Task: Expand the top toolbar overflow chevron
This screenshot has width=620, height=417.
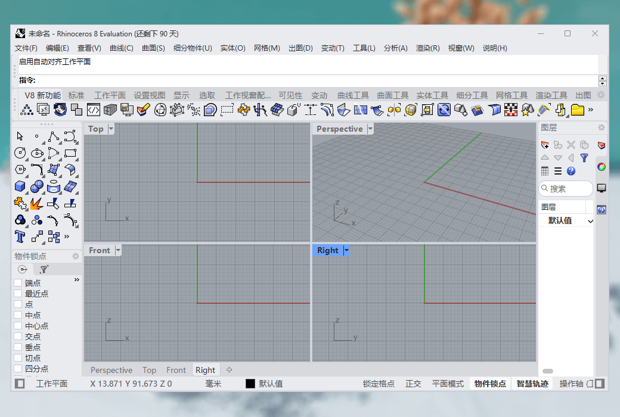Action: (x=591, y=110)
